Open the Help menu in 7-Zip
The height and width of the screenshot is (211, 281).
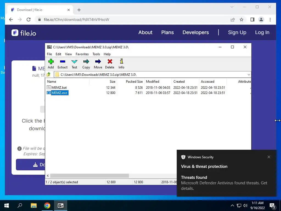point(107,54)
